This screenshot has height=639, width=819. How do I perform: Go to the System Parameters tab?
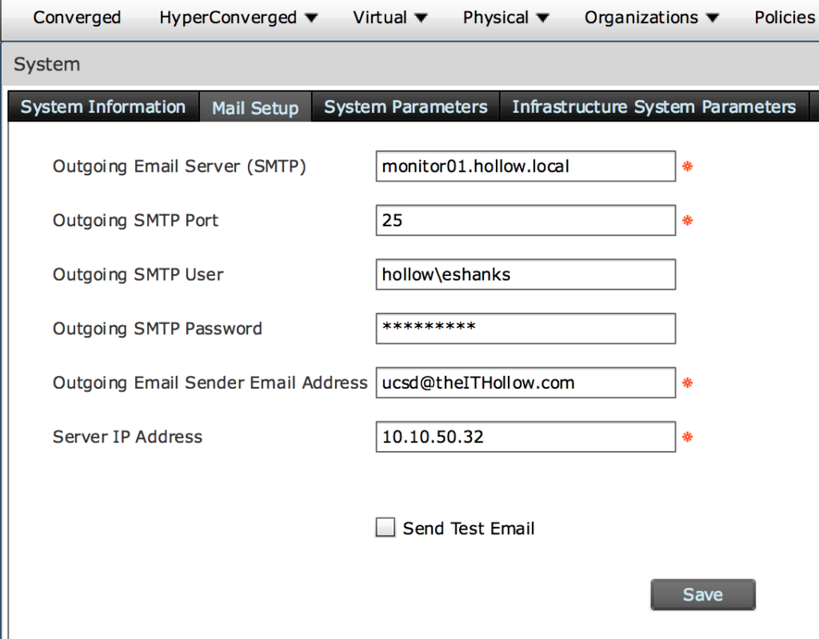click(x=406, y=107)
